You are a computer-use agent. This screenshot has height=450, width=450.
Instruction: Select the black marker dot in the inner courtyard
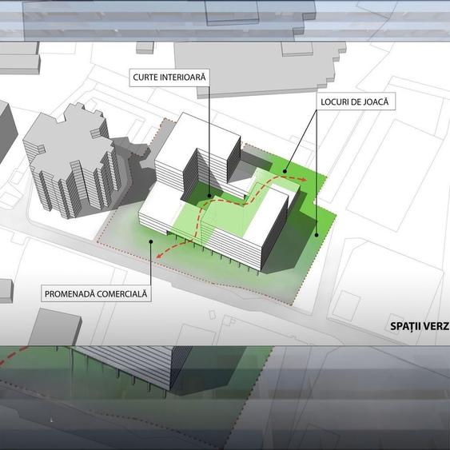[209, 196]
